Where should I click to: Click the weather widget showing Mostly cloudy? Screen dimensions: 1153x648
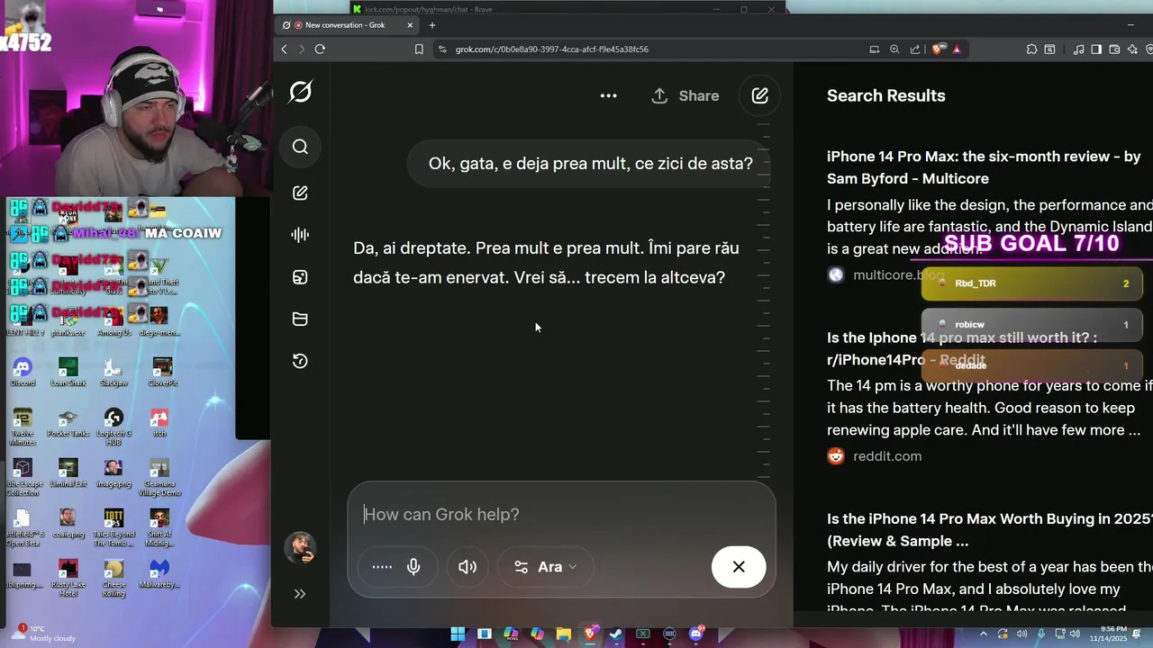(x=45, y=634)
